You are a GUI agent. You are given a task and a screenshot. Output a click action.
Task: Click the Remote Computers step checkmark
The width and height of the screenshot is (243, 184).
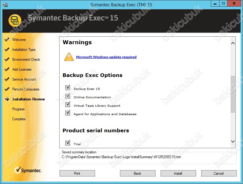click(x=7, y=89)
